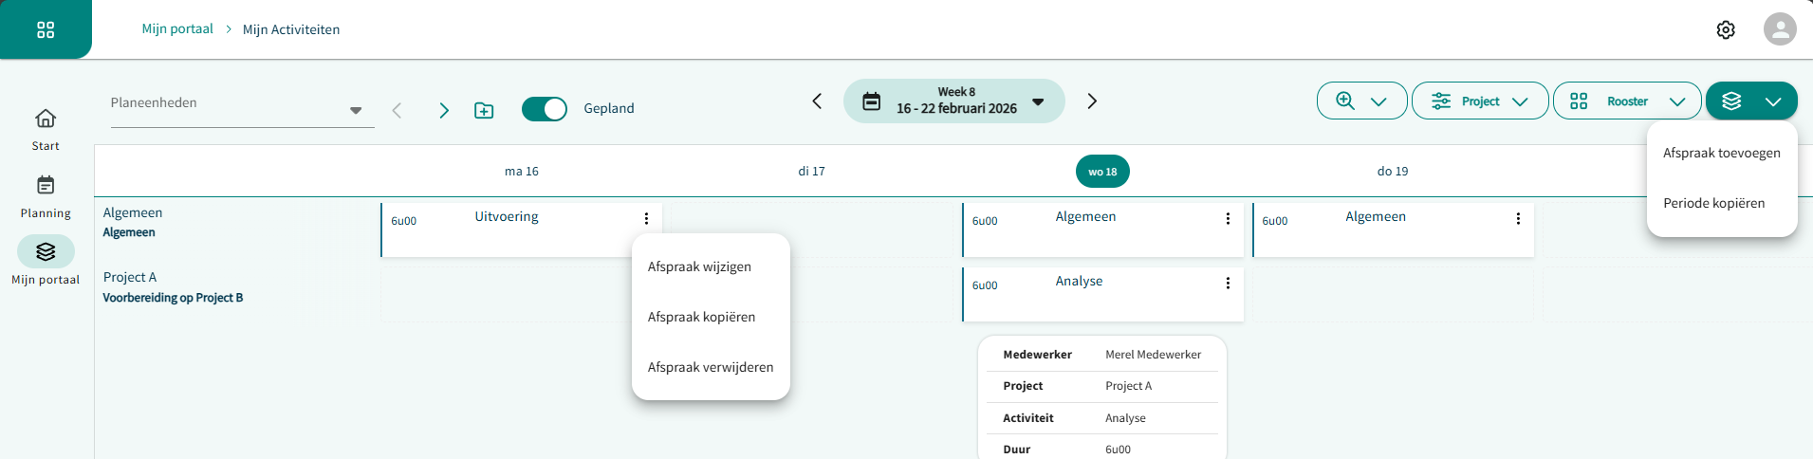The image size is (1813, 459).
Task: Open options for the Analyse appointment
Action: [1228, 284]
